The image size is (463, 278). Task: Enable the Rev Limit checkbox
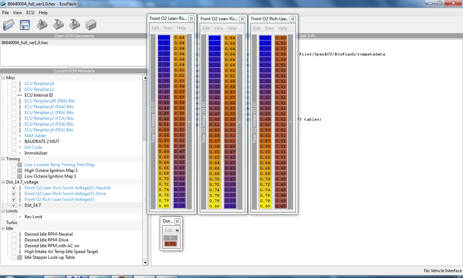point(14,217)
